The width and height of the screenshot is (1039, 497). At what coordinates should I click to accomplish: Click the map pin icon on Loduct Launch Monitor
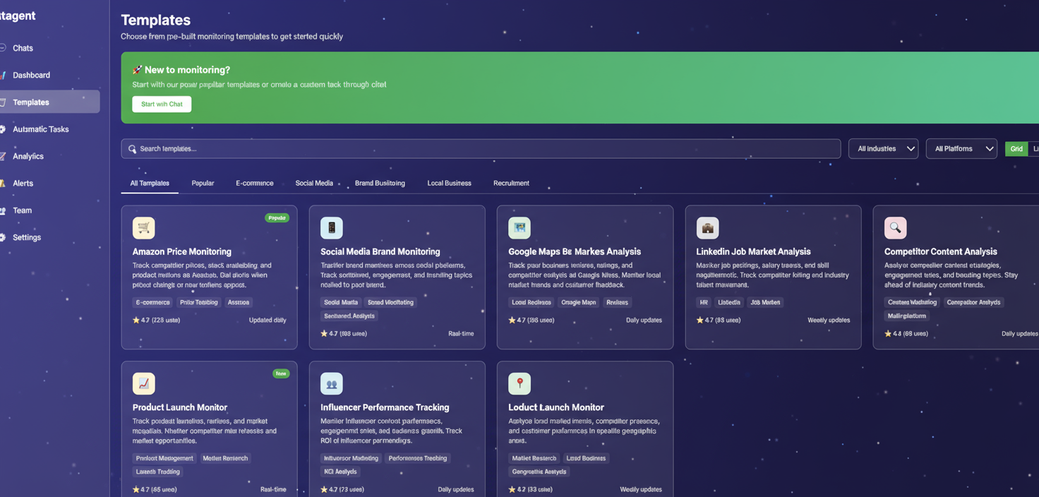(x=519, y=383)
